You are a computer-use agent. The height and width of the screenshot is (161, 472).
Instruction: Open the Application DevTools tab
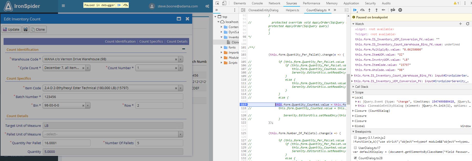(x=351, y=3)
